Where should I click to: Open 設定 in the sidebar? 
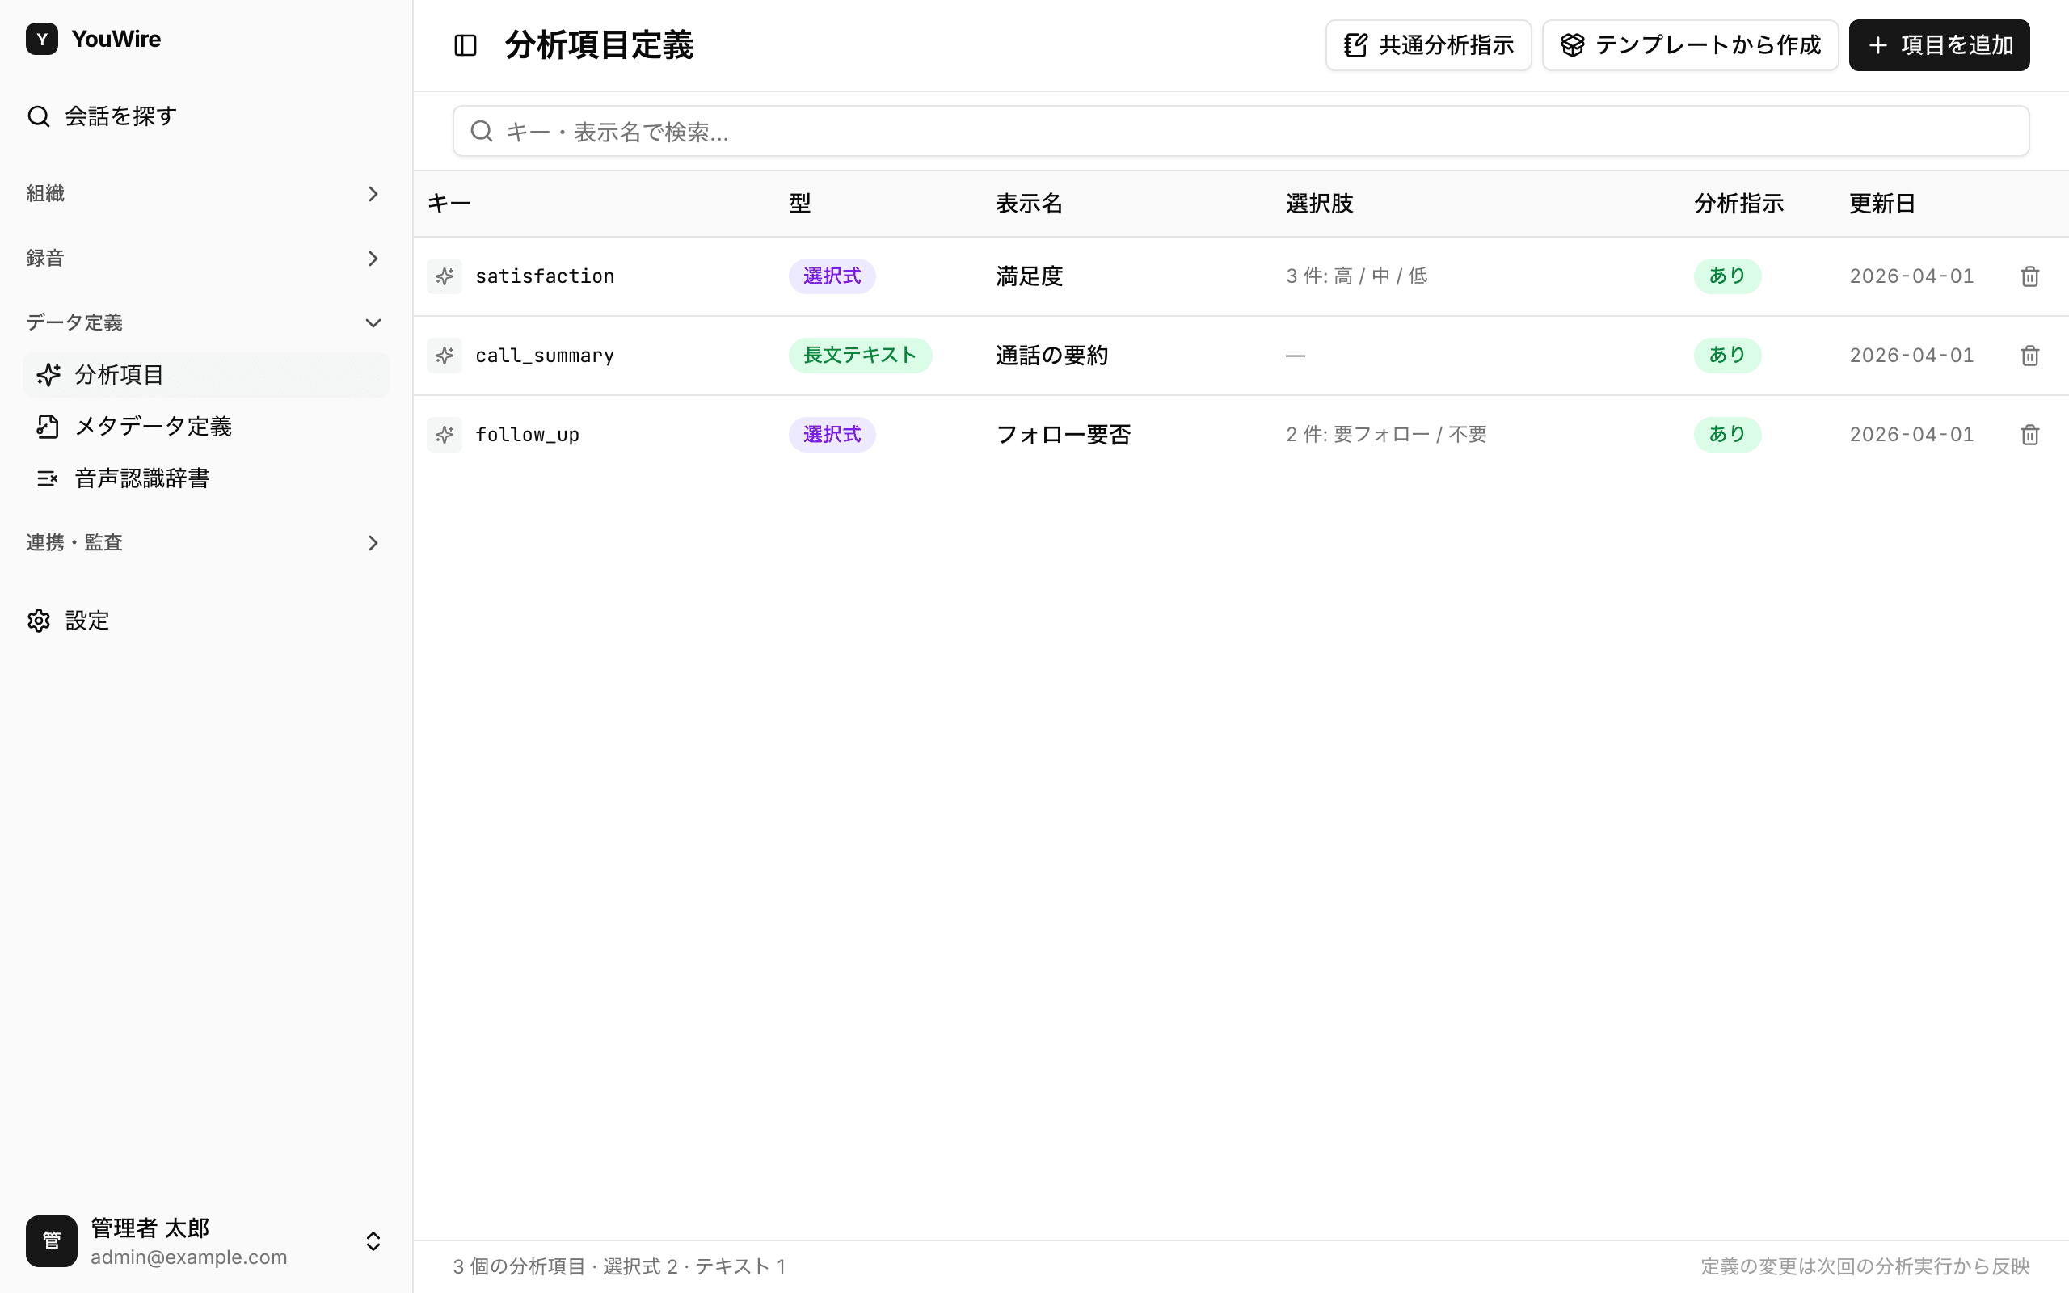[206, 621]
